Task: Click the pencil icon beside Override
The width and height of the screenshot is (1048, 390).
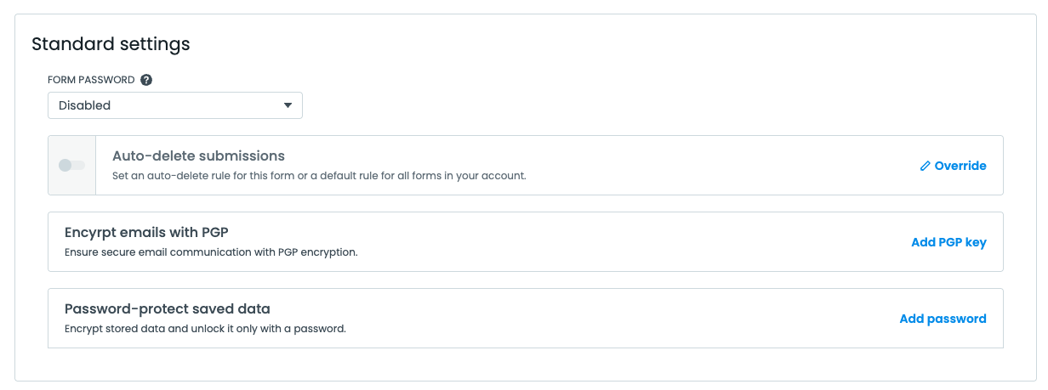Action: (926, 167)
